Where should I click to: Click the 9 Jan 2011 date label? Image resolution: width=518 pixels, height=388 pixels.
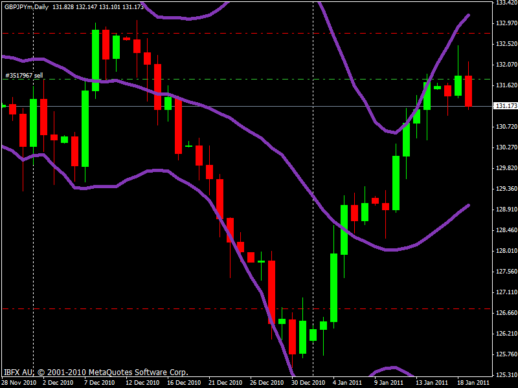[x=389, y=383]
